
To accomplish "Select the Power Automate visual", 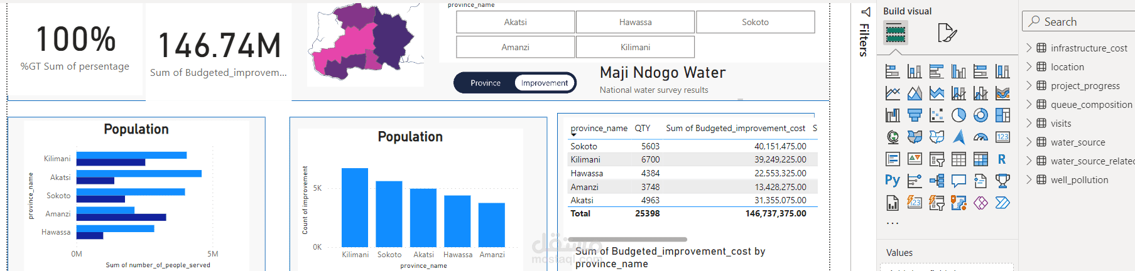I will pos(1002,203).
